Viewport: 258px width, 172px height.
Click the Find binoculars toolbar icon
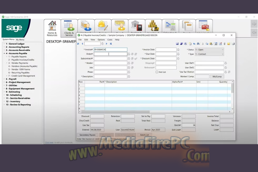pyautogui.click(x=198, y=44)
